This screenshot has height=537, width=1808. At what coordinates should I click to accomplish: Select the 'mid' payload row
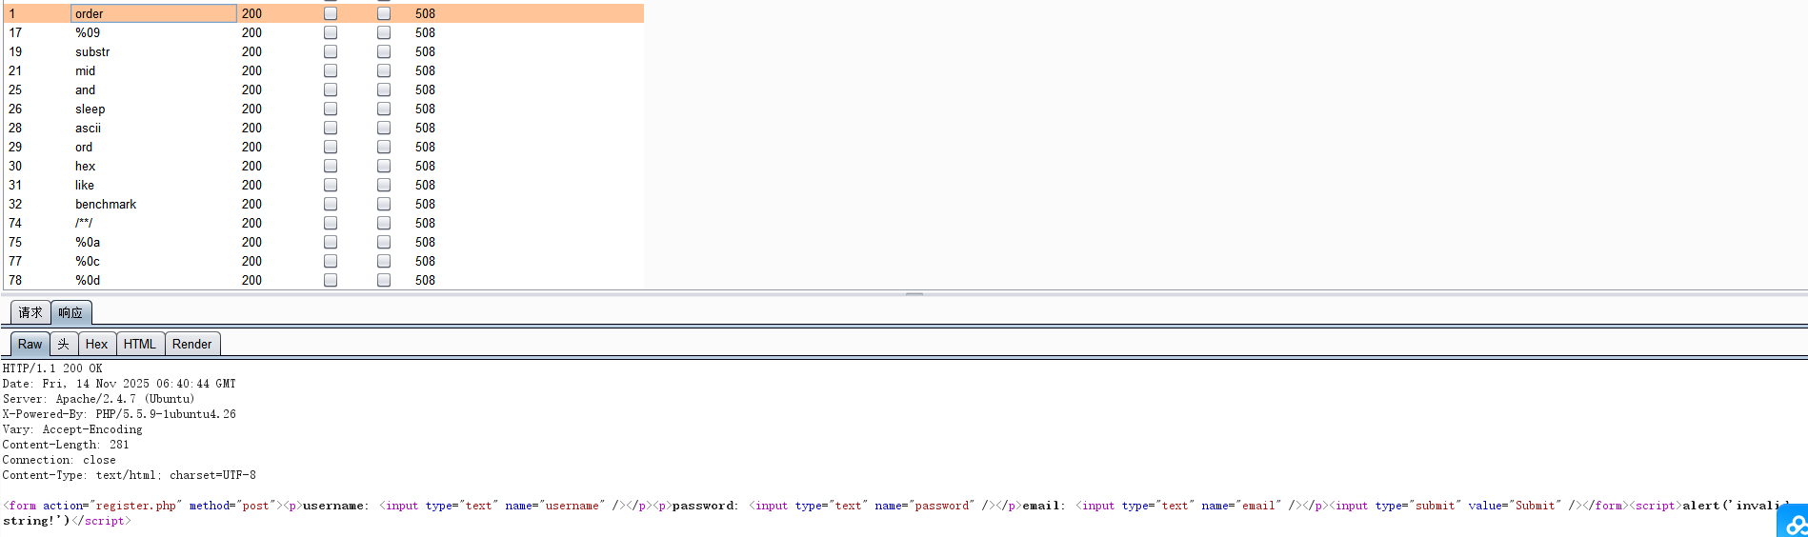point(86,70)
